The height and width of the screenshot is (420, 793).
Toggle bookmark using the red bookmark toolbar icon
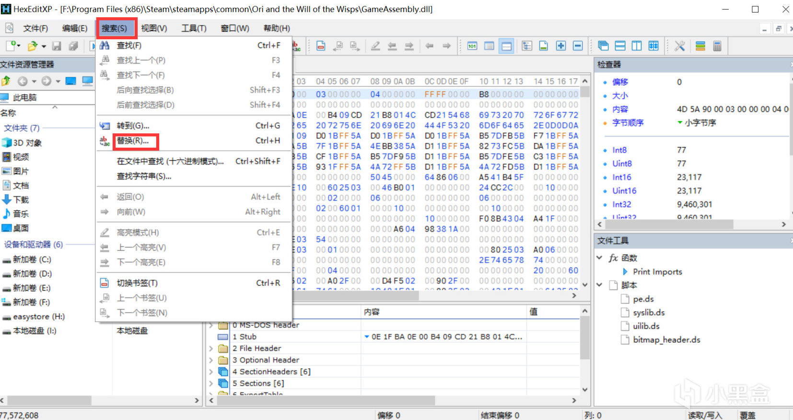tap(321, 46)
